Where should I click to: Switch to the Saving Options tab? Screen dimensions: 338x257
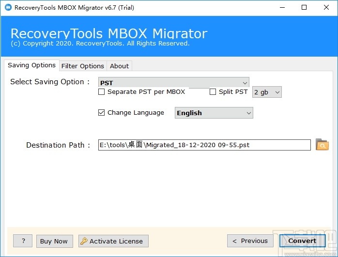point(31,65)
